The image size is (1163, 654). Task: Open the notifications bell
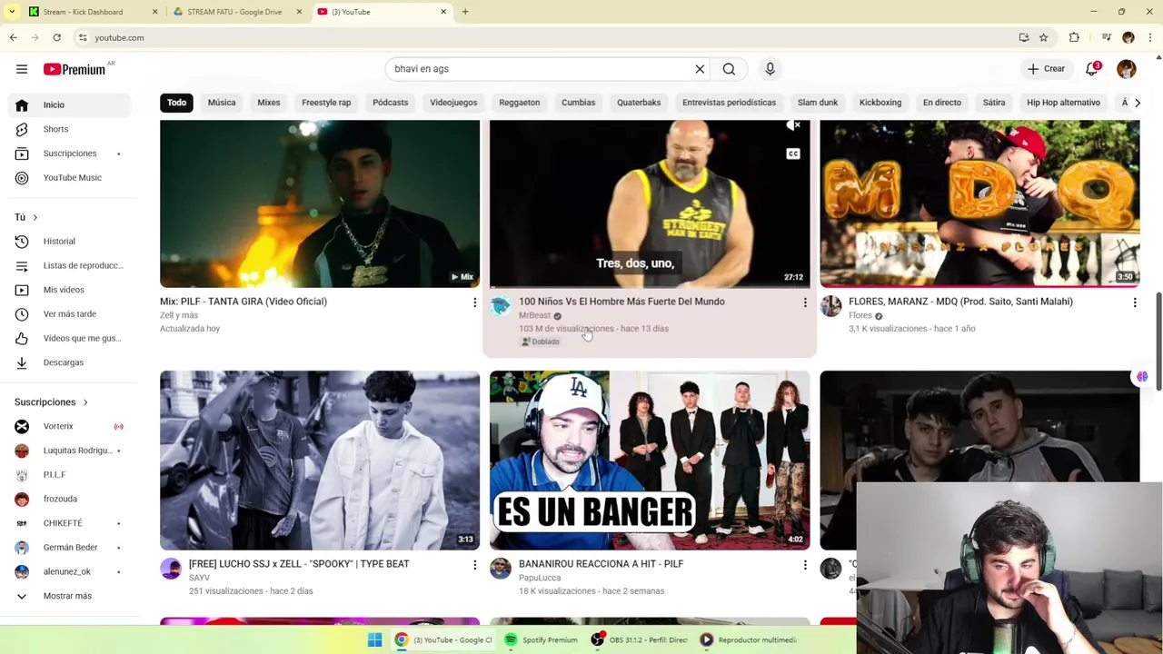pos(1092,69)
